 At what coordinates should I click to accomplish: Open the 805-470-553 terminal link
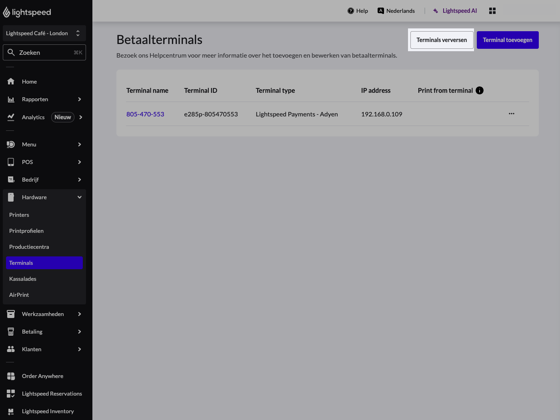145,114
